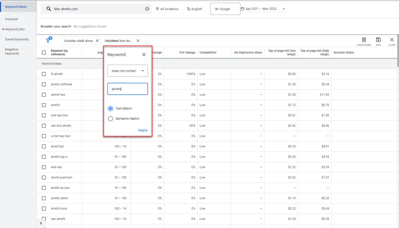The width and height of the screenshot is (399, 228).
Task: Open the 'does not contain' dropdown
Action: point(127,71)
